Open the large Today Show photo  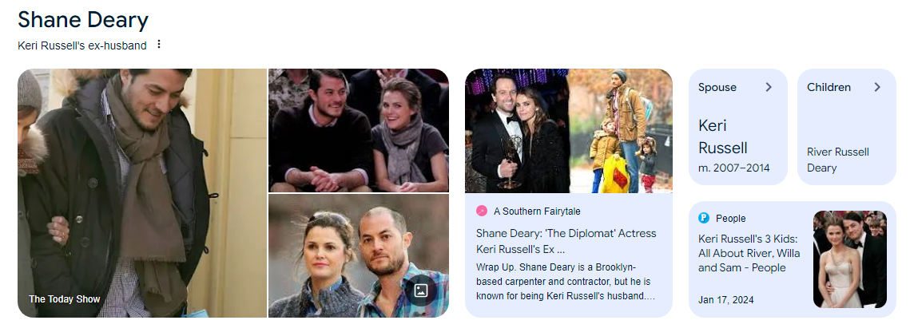142,193
